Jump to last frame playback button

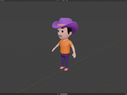coord(67,94)
